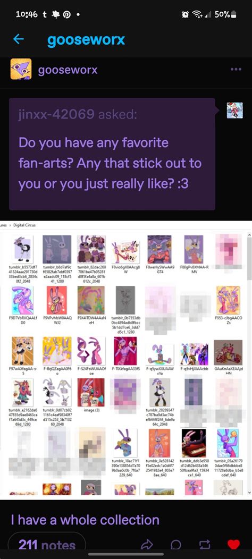Screen dimensions: 252x559
Task: Open gooseworx blog name in post header
Action: click(68, 70)
